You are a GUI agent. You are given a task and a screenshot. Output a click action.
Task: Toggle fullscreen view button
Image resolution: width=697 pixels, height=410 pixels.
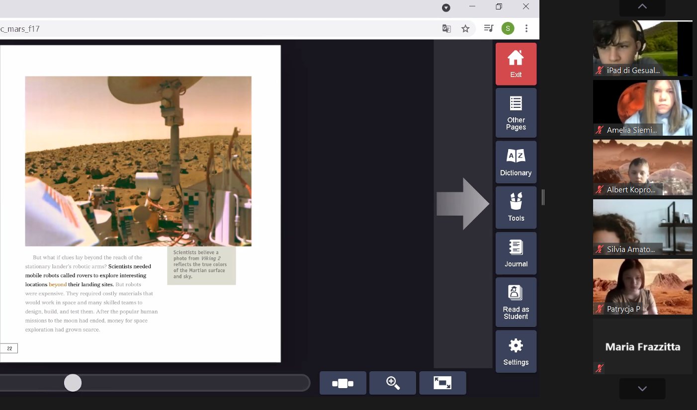[x=442, y=383]
